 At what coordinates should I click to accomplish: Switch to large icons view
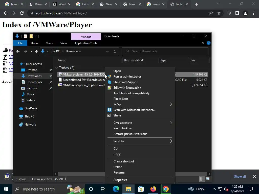pyautogui.click(x=208, y=179)
